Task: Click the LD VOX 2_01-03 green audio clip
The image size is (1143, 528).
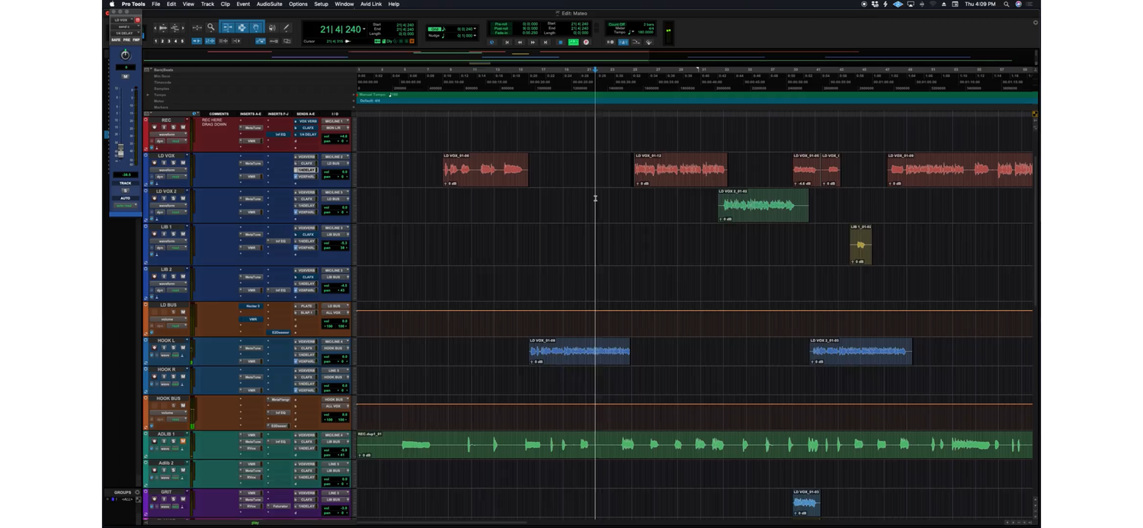Action: coord(762,205)
